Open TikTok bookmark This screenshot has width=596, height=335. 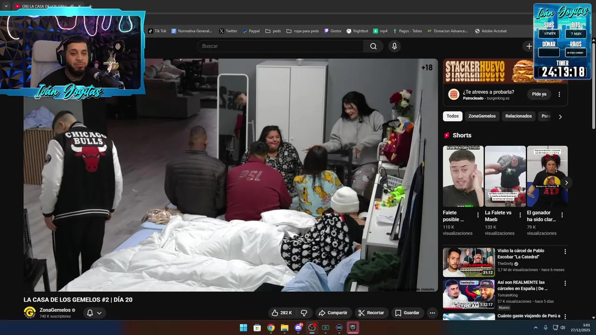[157, 31]
